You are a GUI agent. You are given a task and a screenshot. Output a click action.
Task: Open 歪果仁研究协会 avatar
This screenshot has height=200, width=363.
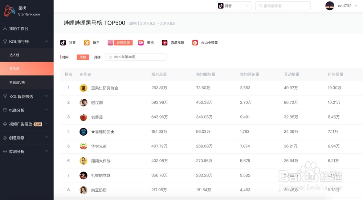(x=83, y=88)
